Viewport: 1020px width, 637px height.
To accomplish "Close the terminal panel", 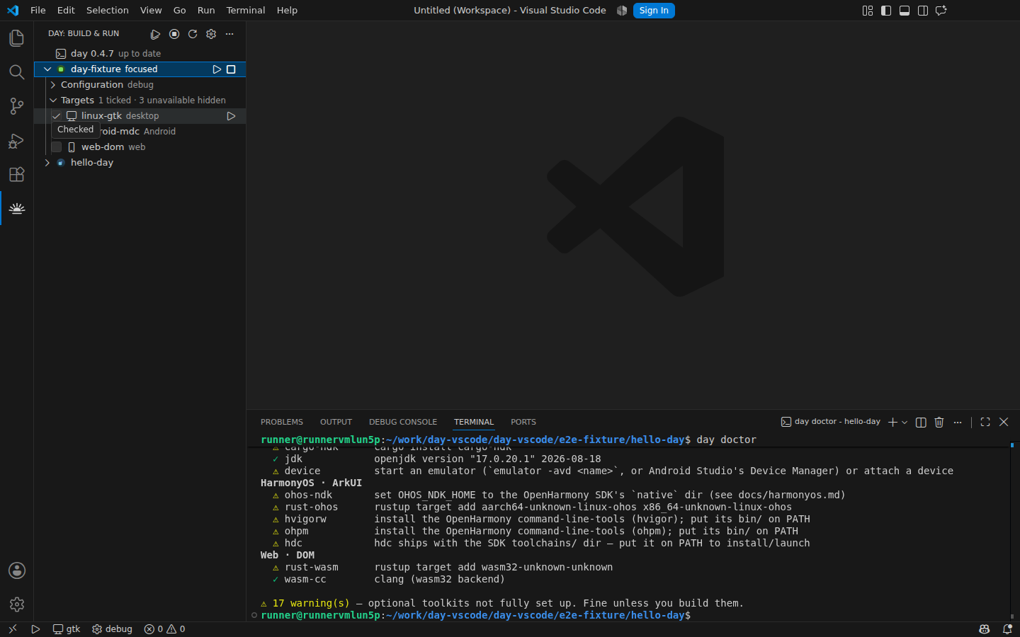I will coord(1004,422).
